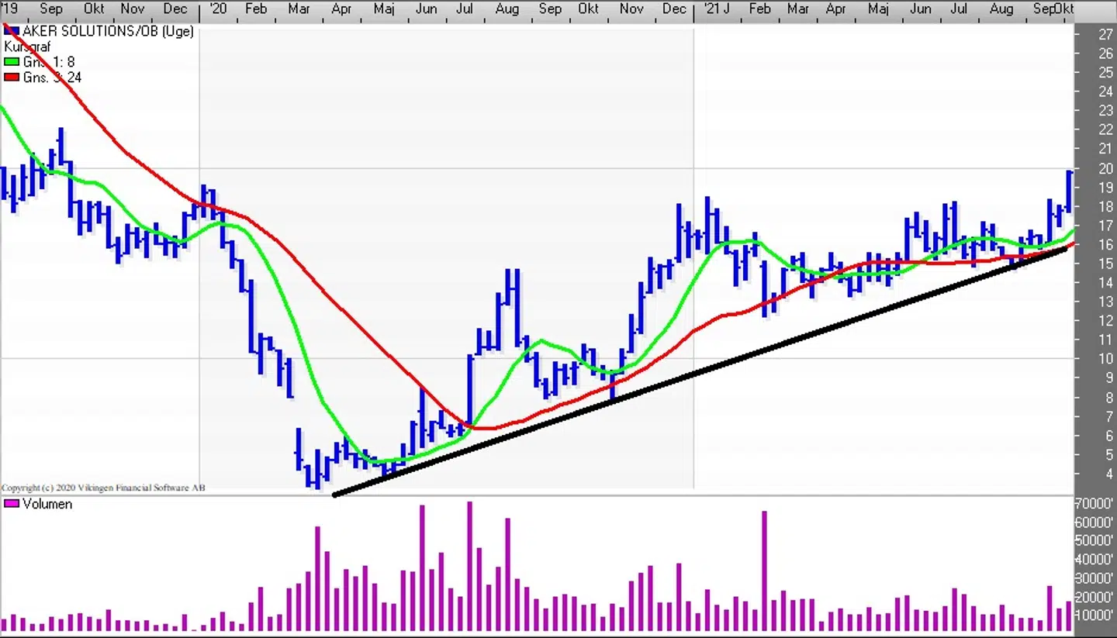Click the AKER SOLUTIONS/OB (Uge) title label

109,32
